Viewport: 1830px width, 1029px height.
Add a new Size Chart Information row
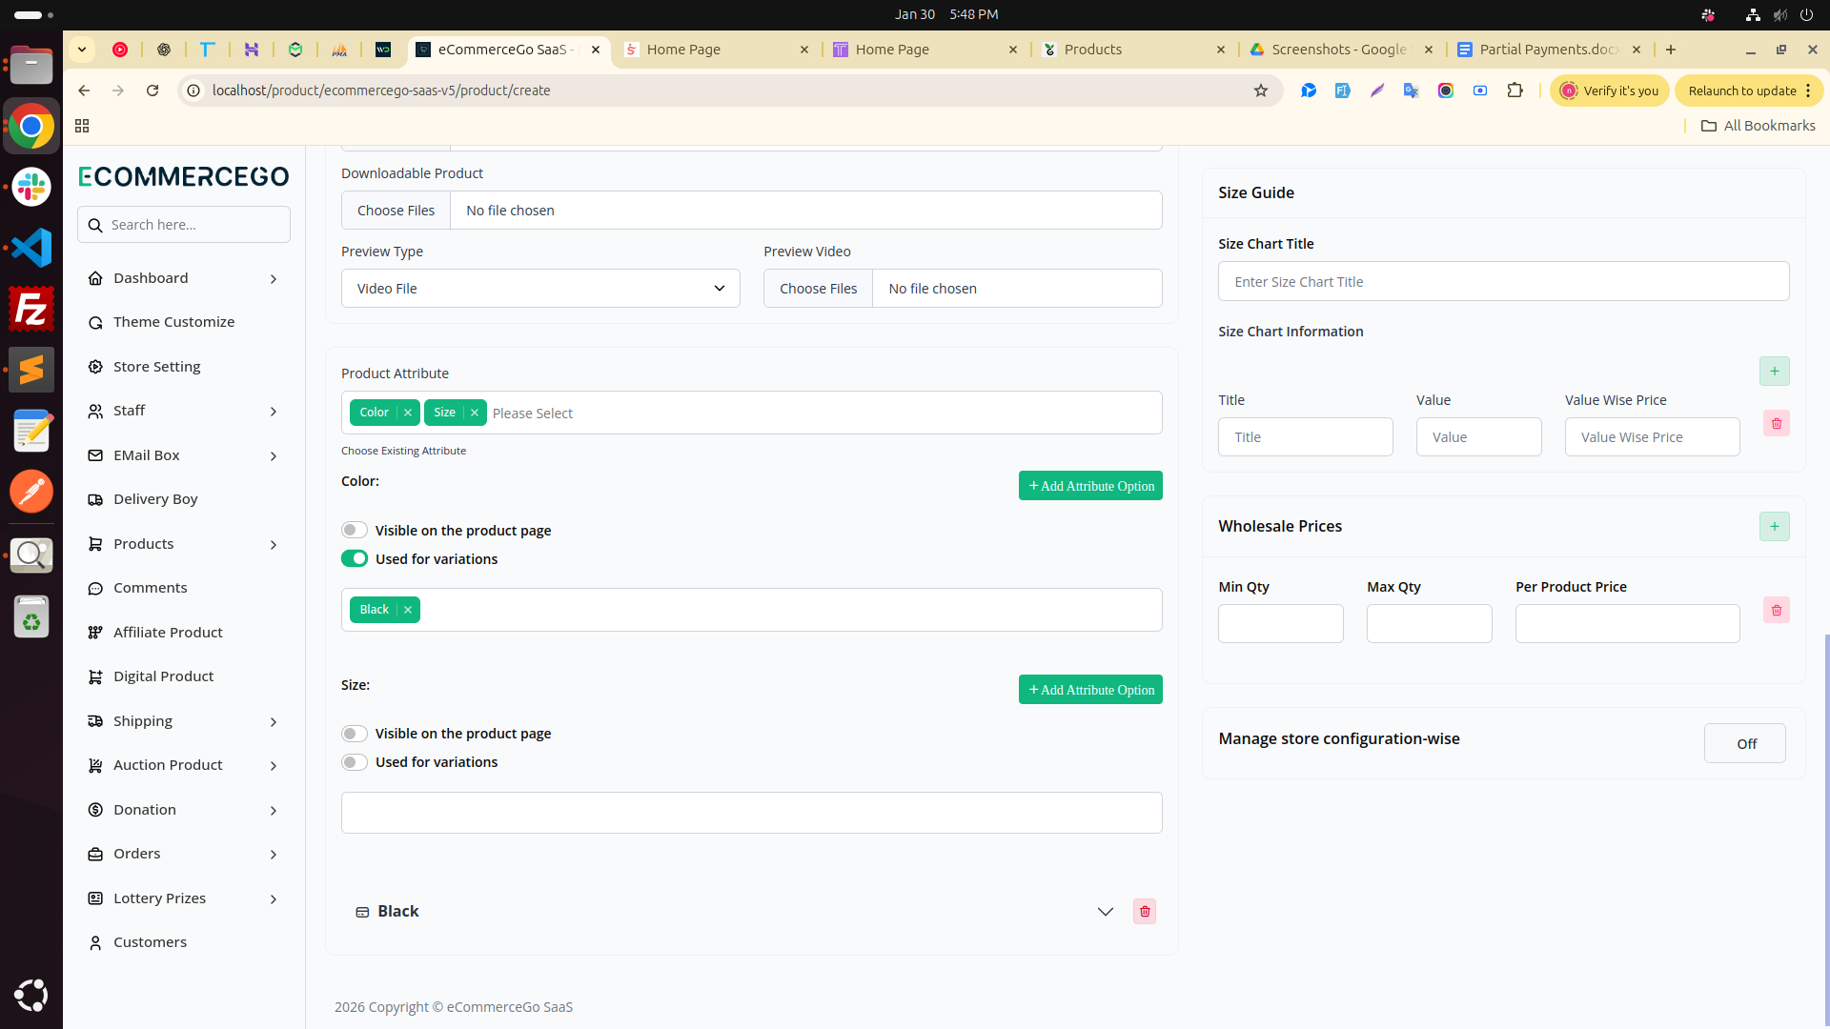point(1774,372)
